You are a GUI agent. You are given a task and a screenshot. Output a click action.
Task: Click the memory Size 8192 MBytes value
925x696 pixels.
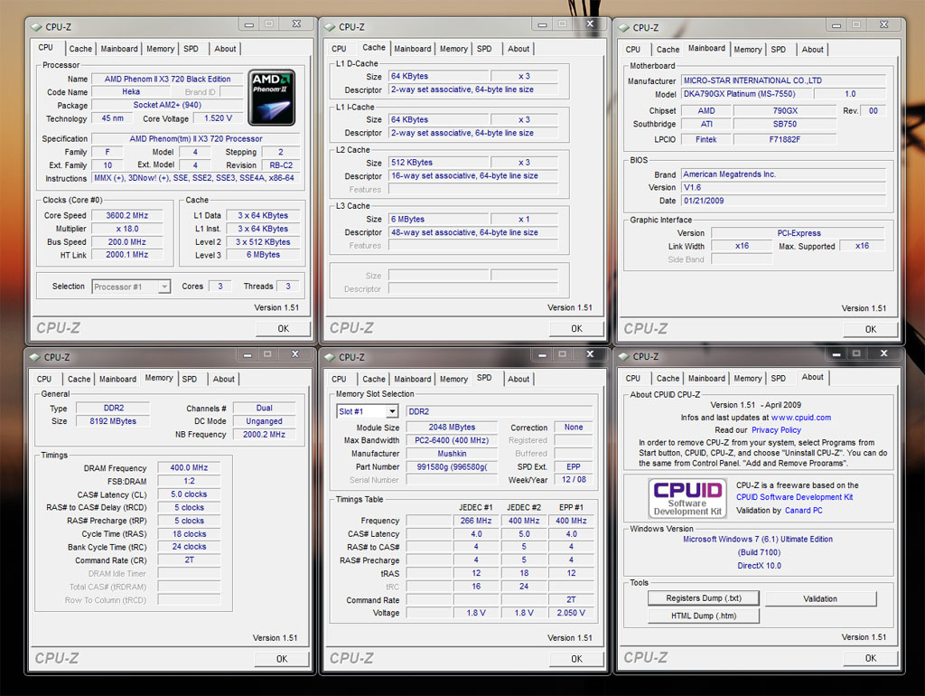pyautogui.click(x=113, y=421)
